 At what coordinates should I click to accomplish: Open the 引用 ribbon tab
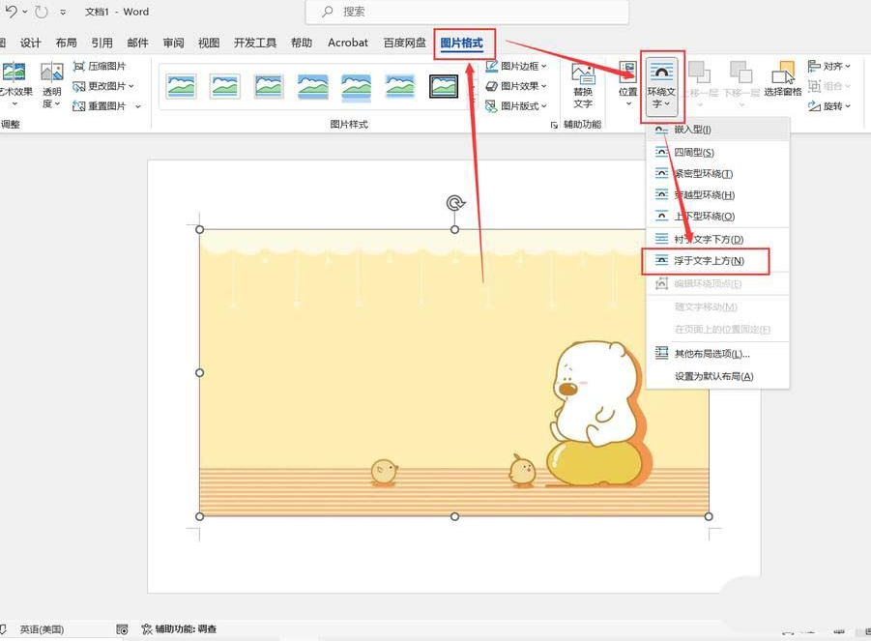coord(102,43)
